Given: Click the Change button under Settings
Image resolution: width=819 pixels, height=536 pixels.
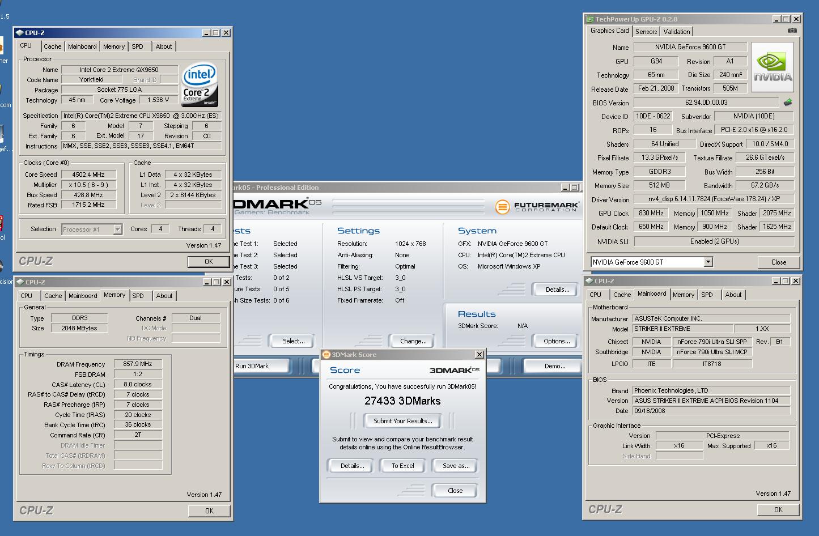Looking at the screenshot, I should (413, 341).
